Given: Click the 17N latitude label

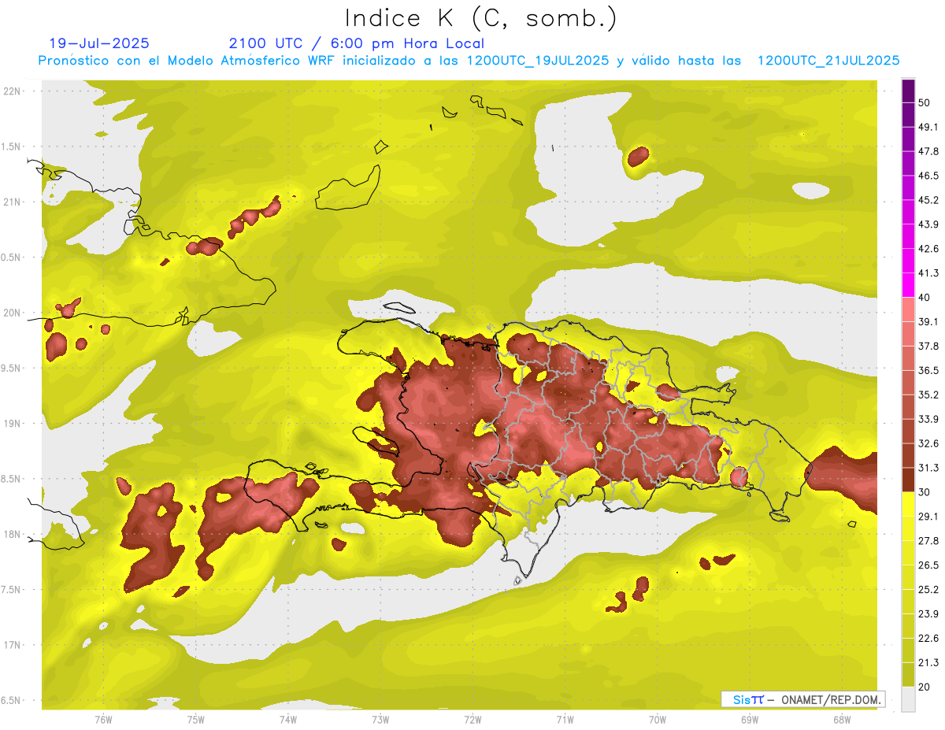Looking at the screenshot, I should tap(12, 645).
